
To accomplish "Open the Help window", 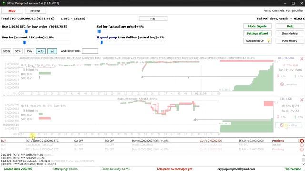I will tap(290, 26).
